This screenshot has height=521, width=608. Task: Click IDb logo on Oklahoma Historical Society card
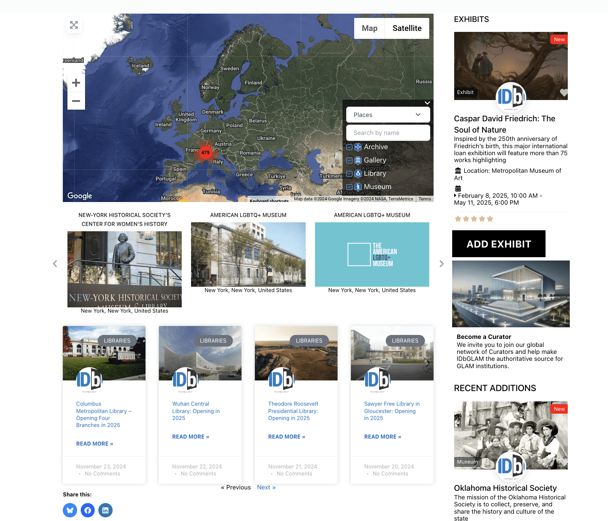coord(511,467)
